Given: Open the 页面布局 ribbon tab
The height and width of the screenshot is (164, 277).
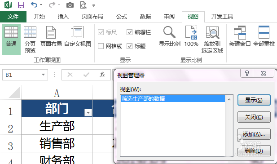Looking at the screenshot, I should pyautogui.click(x=92, y=17).
